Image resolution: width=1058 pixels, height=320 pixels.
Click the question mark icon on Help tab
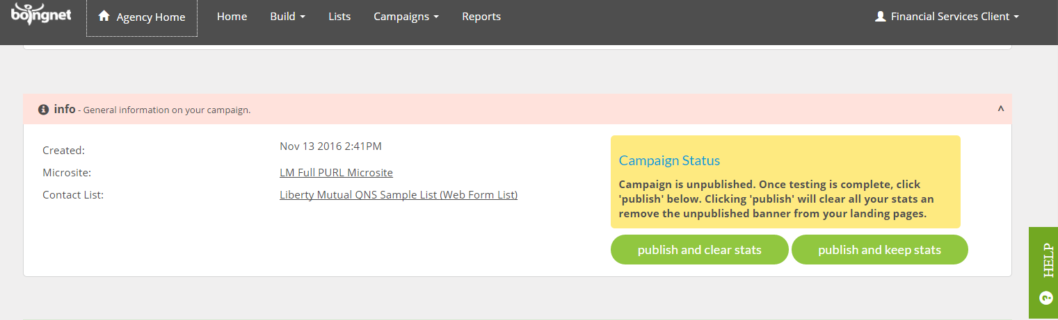tap(1044, 297)
